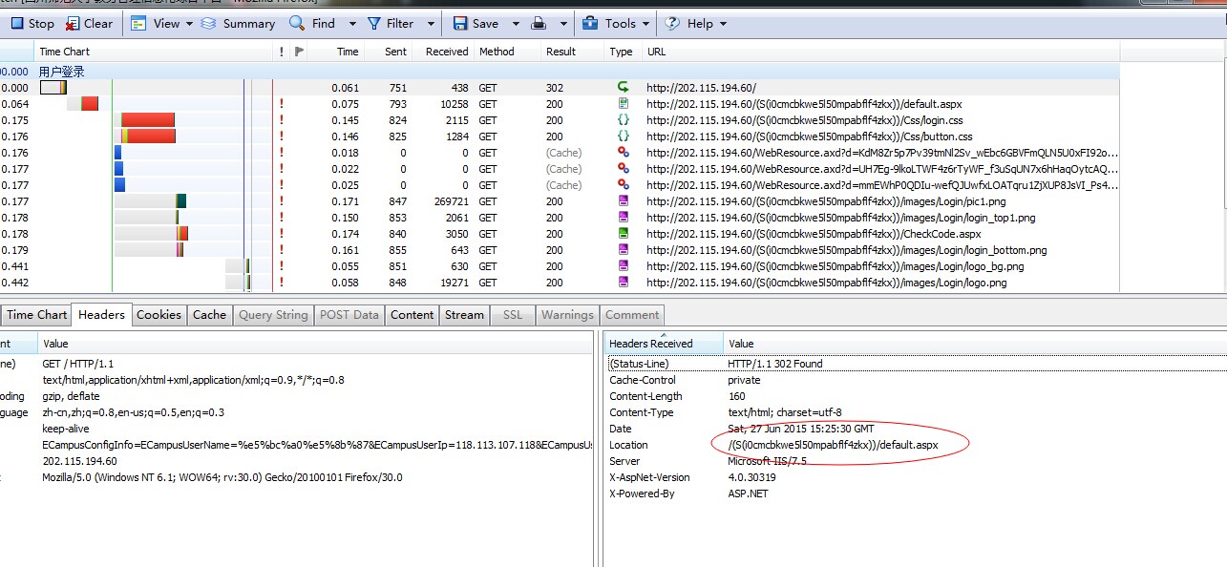Viewport: 1227px width, 567px height.
Task: Click the Find magnifier button
Action: 312,24
